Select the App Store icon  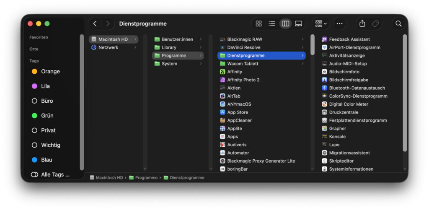click(x=222, y=112)
